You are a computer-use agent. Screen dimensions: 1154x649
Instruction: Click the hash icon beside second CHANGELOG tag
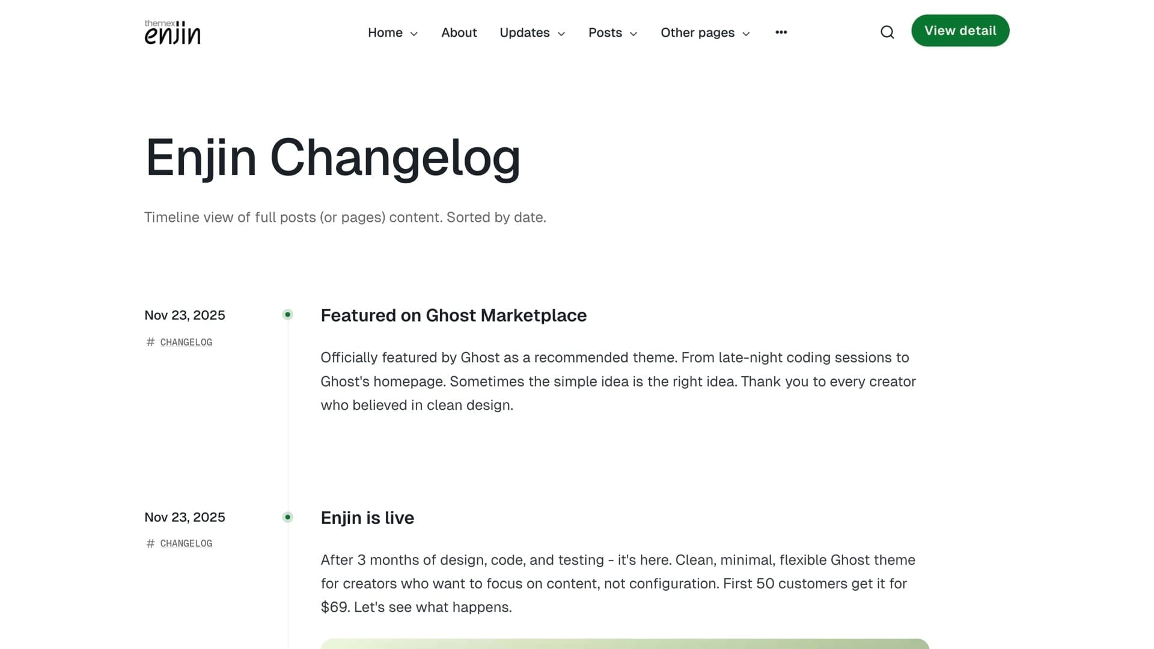pyautogui.click(x=150, y=543)
